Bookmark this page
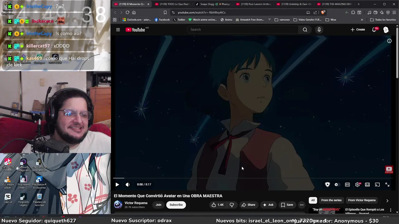This screenshot has height=224, width=399. pyautogui.click(x=165, y=12)
